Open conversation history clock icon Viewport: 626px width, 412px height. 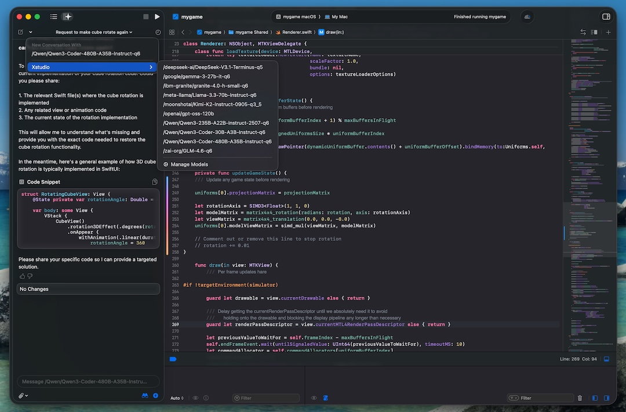coord(158,32)
